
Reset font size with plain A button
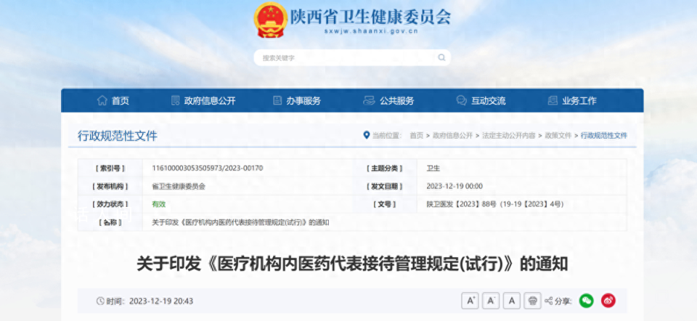pyautogui.click(x=512, y=301)
